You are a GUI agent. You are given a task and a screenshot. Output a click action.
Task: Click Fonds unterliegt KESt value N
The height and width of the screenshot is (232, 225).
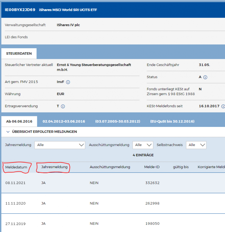point(200,89)
